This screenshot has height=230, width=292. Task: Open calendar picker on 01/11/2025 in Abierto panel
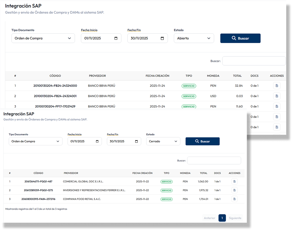116,38
